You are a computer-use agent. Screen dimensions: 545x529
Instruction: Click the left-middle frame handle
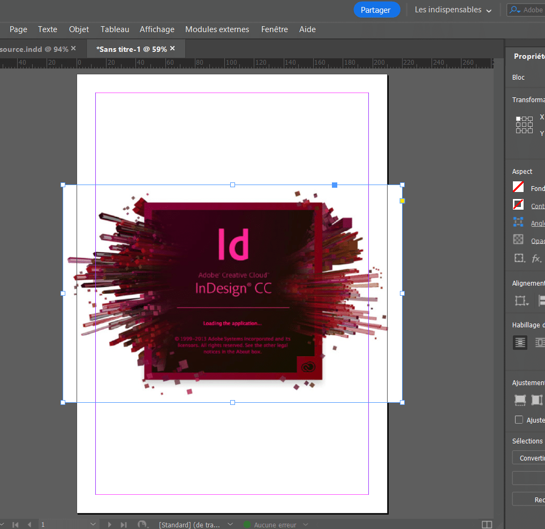click(63, 294)
